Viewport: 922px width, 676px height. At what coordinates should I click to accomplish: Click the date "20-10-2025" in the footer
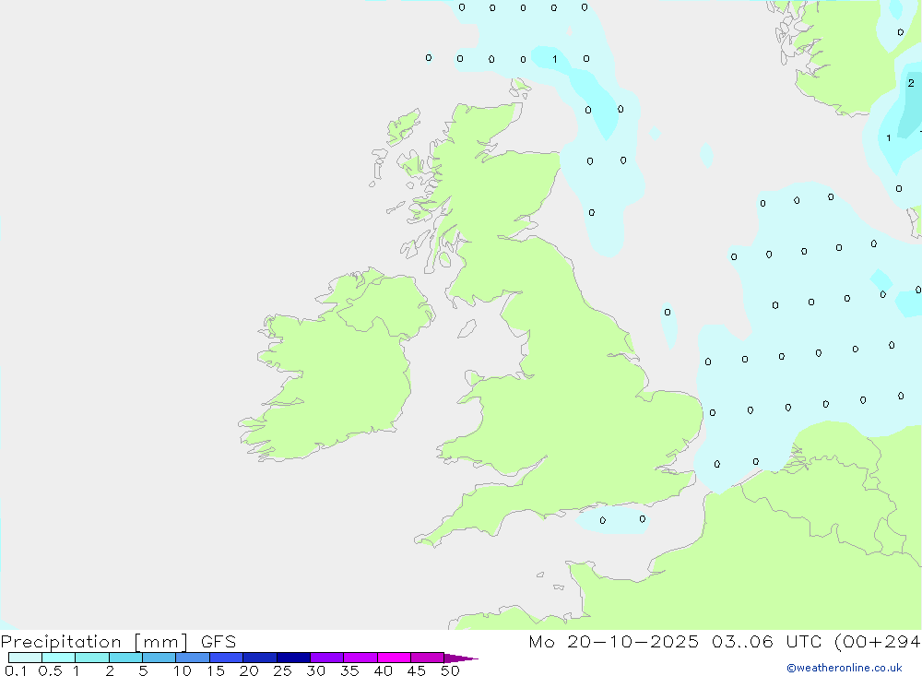point(632,641)
